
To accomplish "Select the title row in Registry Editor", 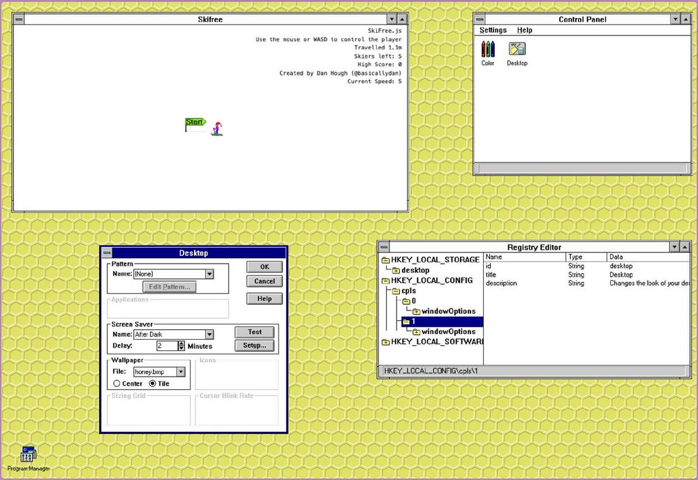I will [x=587, y=275].
